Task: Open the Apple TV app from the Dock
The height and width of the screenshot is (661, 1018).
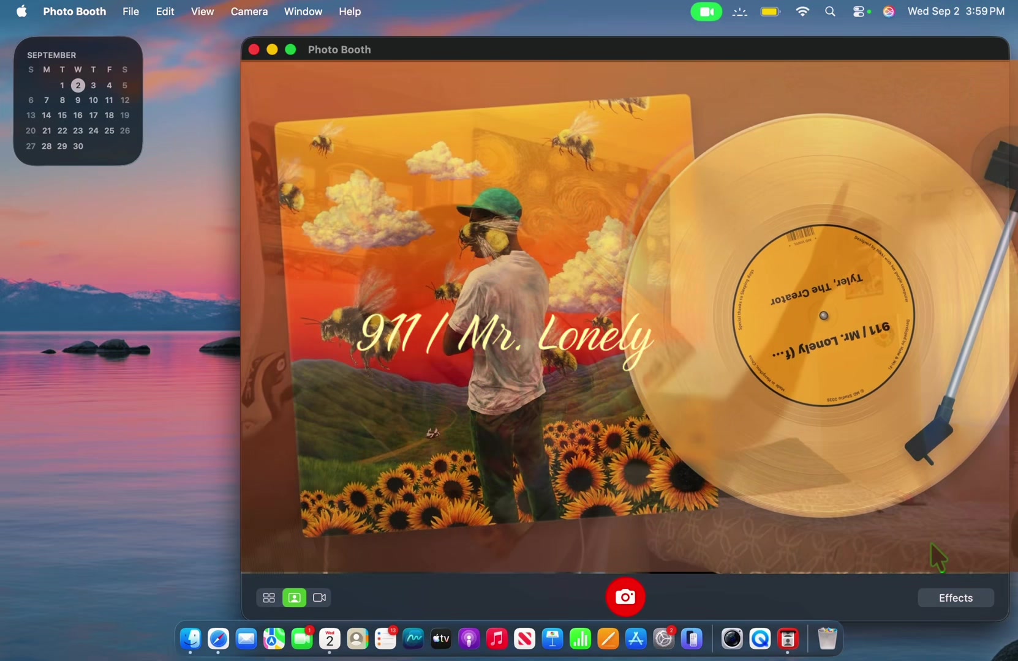Action: tap(441, 639)
